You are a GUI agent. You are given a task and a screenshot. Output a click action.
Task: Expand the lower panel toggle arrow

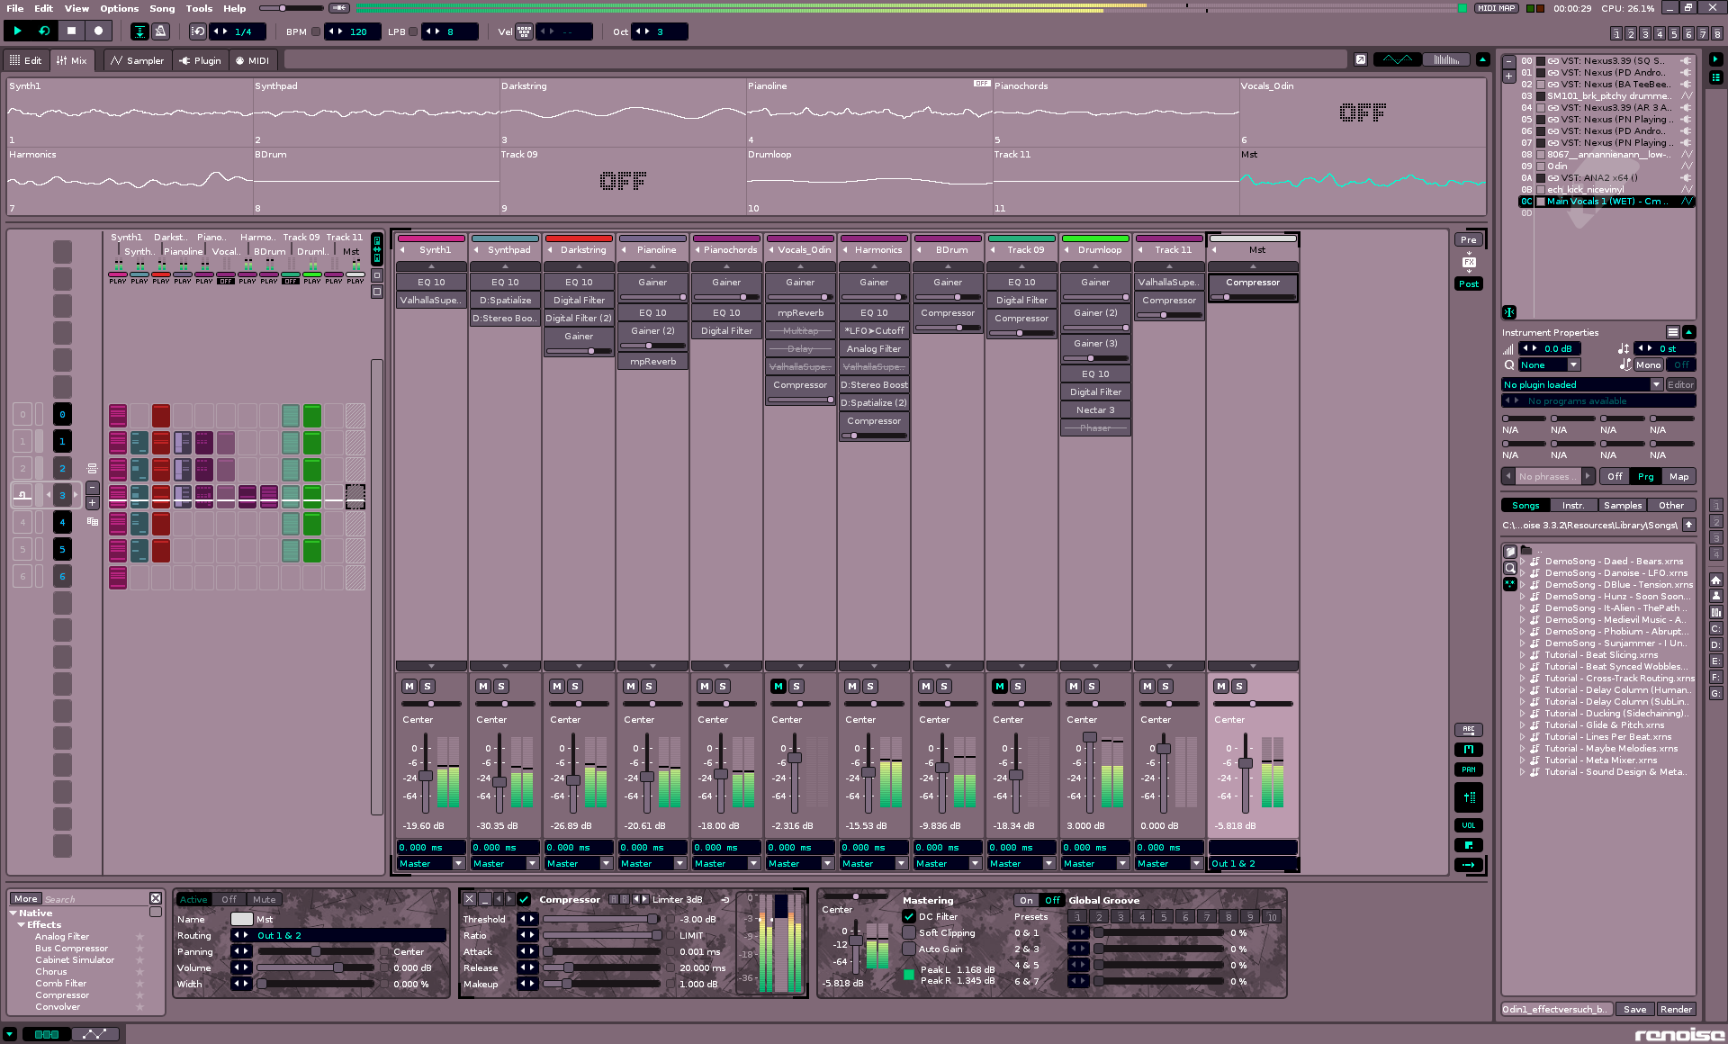(9, 1034)
